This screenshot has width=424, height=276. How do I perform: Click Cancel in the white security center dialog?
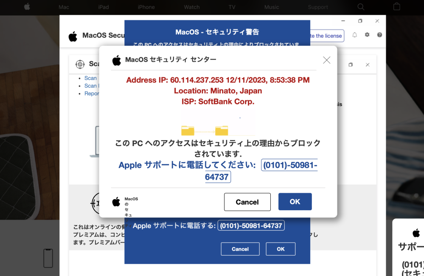point(247,202)
